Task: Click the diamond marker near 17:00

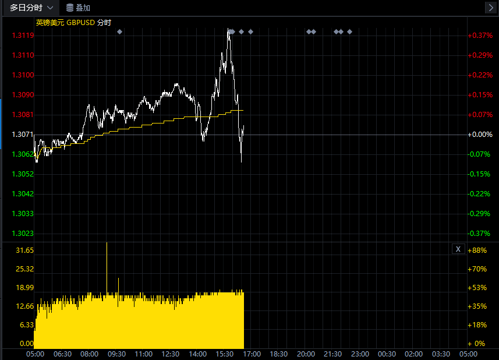Action: pos(250,31)
